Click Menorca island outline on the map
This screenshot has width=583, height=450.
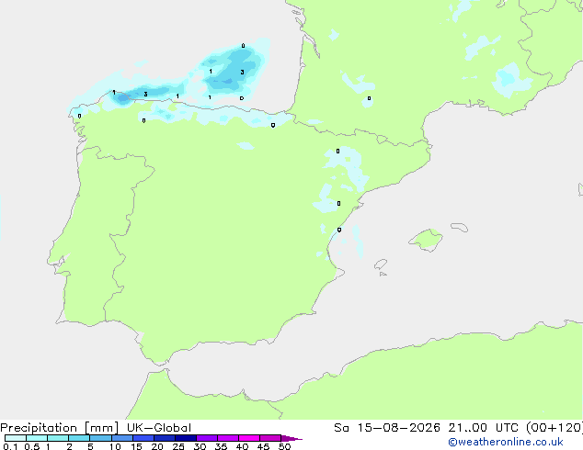coord(460,227)
